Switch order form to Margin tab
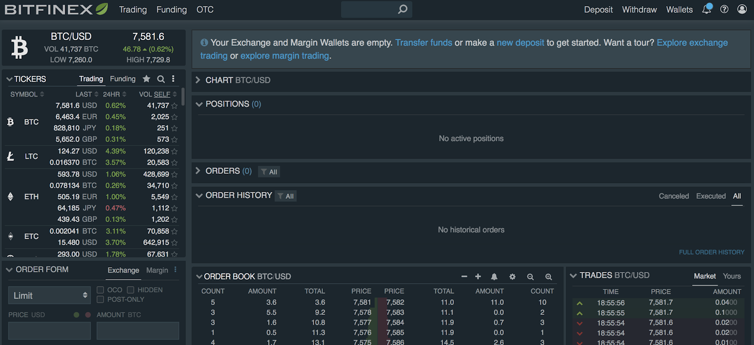Viewport: 754px width, 345px height. pos(157,270)
